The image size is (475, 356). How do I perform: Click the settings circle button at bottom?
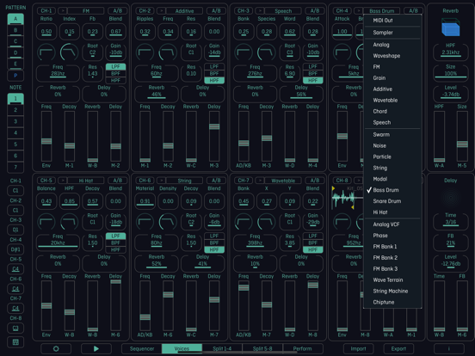click(x=56, y=348)
